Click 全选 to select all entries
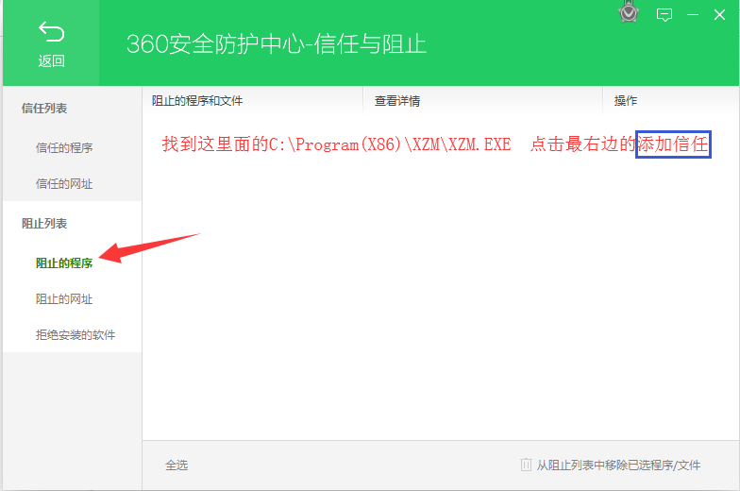 (x=177, y=465)
